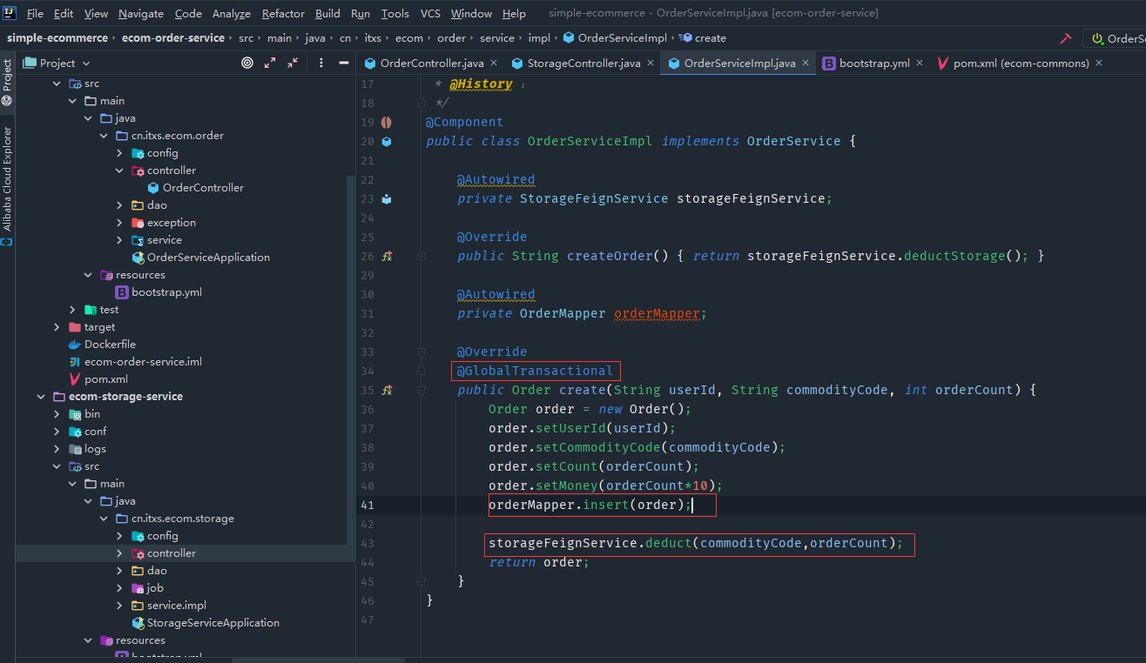The height and width of the screenshot is (663, 1146).
Task: Expand the logs folder
Action: 57,449
